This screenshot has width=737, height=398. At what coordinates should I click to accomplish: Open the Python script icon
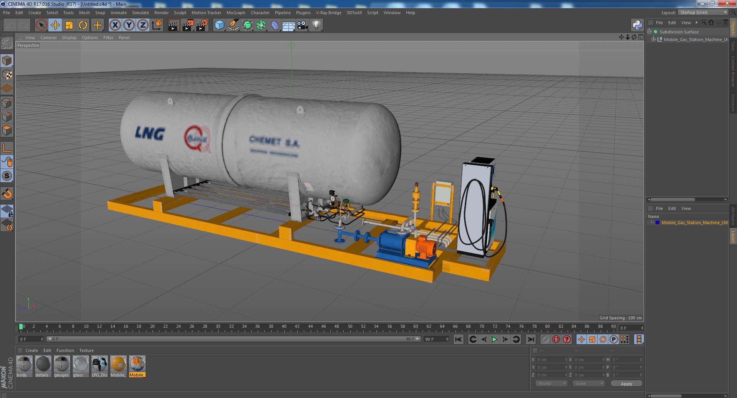coord(637,25)
